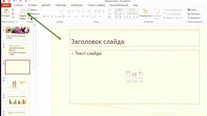Select slide 5 thumbnail with bar chart
The height and width of the screenshot is (116, 207).
tap(17, 101)
